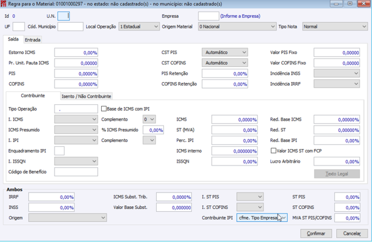Screen dimensions: 372x243
Task: Click Valor COFINS Fixo field
Action: 337,63
